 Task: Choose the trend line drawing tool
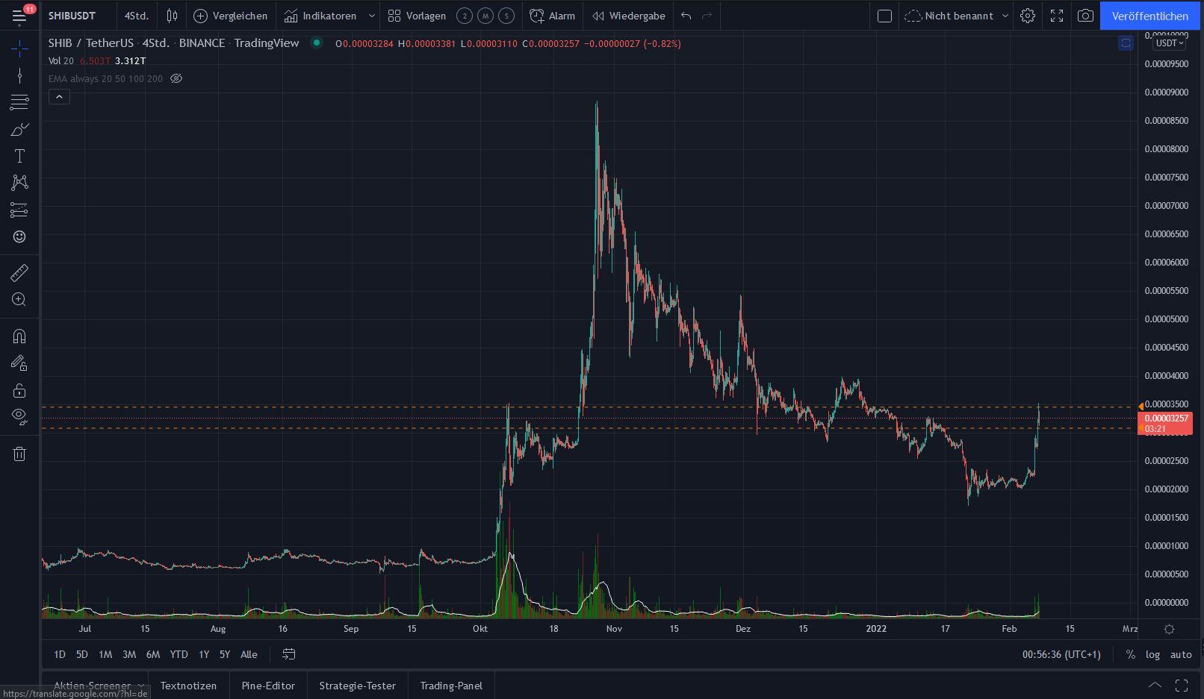pyautogui.click(x=19, y=75)
